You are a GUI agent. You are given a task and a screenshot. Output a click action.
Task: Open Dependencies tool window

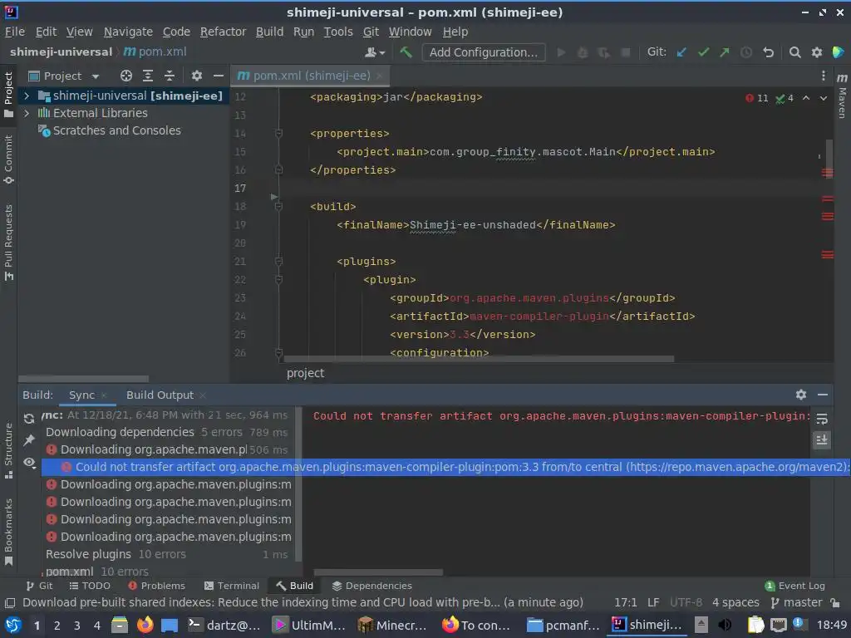(371, 586)
